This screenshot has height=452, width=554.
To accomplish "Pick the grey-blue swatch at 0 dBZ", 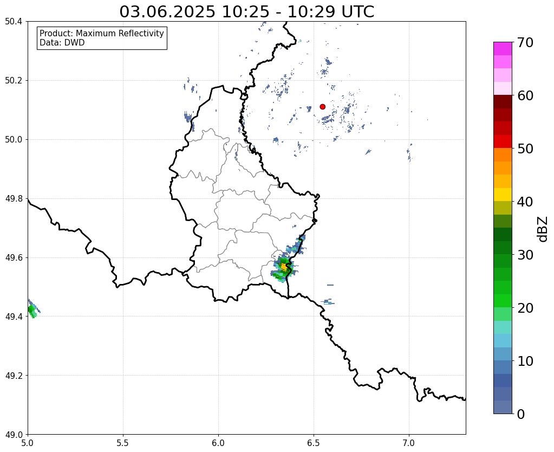I will [503, 407].
